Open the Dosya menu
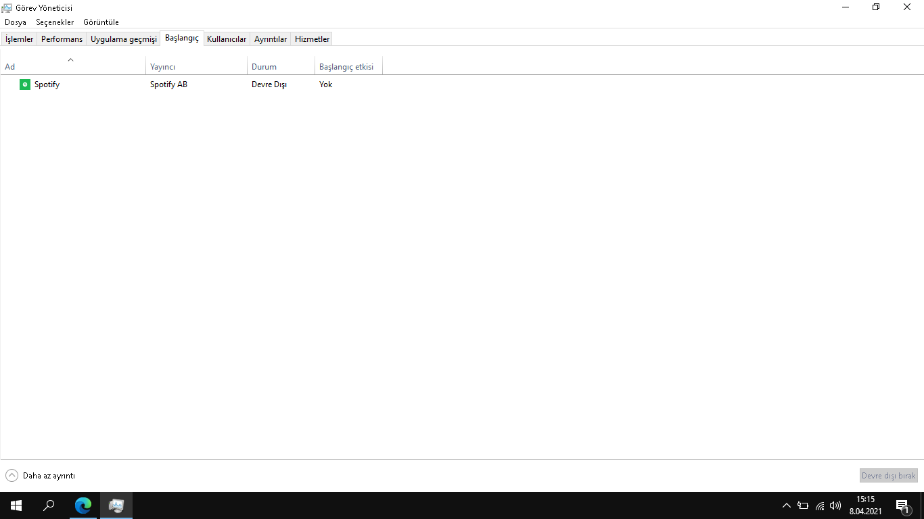The image size is (924, 519). click(x=16, y=22)
